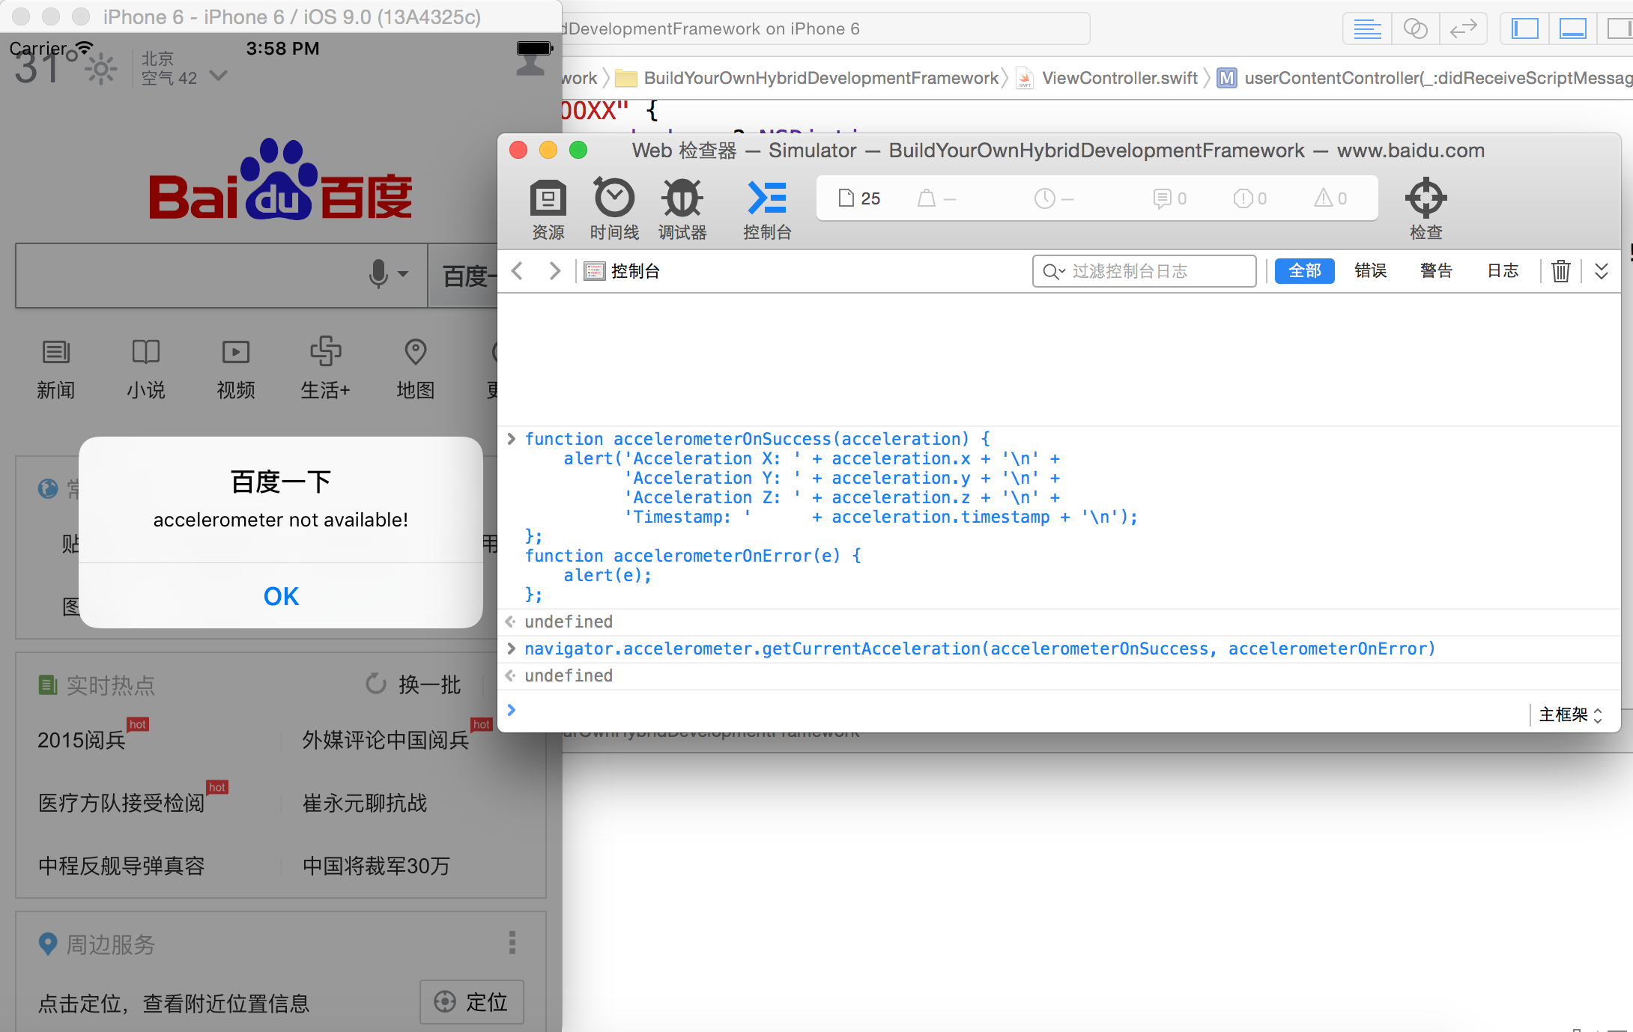Open 外媒评论中国阅兵 link
1633x1032 pixels.
click(386, 740)
